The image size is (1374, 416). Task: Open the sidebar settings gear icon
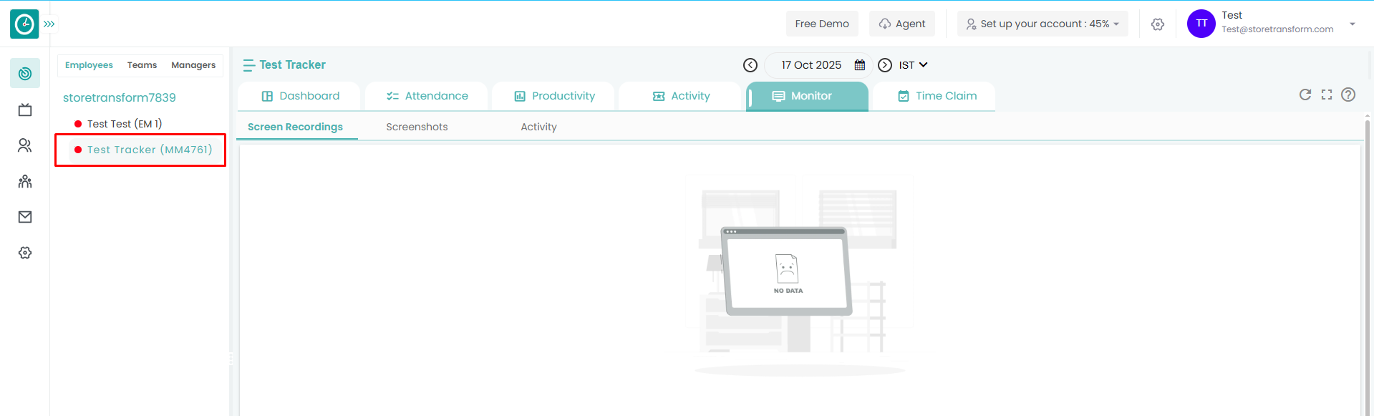coord(25,253)
